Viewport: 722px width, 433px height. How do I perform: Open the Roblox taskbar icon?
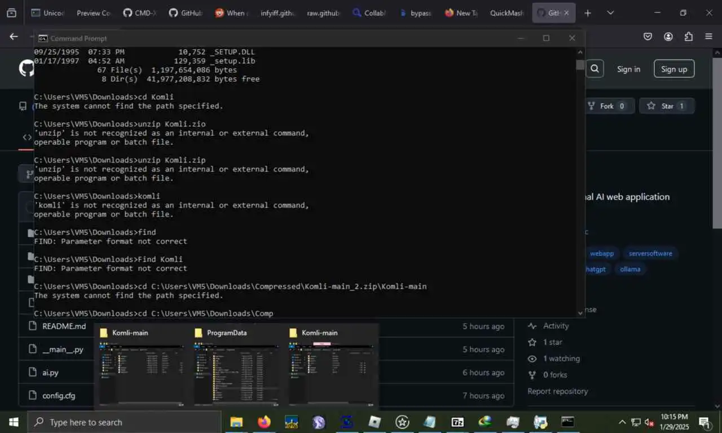click(375, 422)
